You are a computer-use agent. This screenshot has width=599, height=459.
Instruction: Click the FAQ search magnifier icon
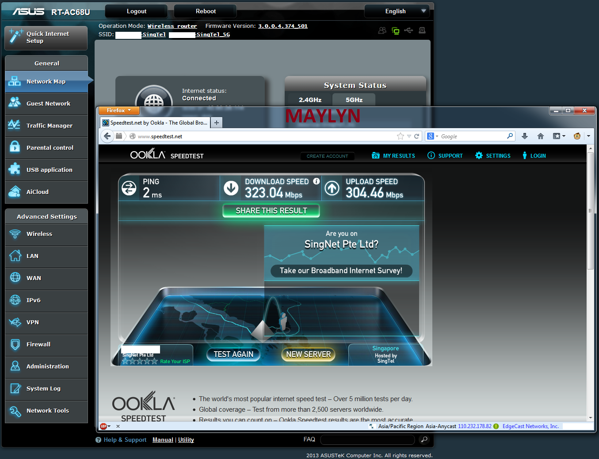(x=424, y=440)
